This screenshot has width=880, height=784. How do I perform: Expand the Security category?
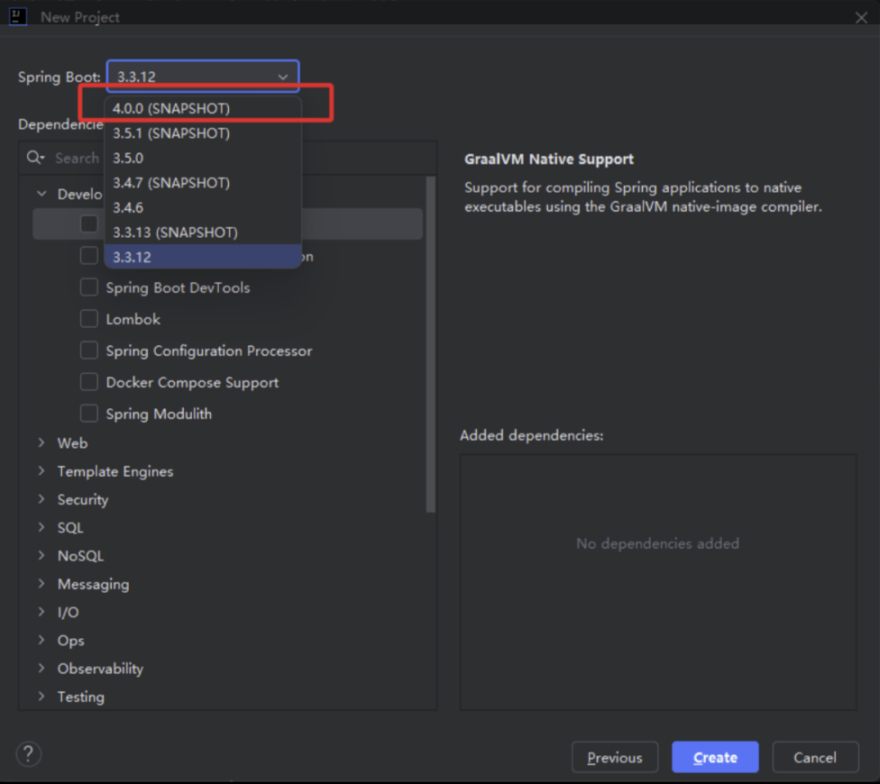pyautogui.click(x=41, y=498)
